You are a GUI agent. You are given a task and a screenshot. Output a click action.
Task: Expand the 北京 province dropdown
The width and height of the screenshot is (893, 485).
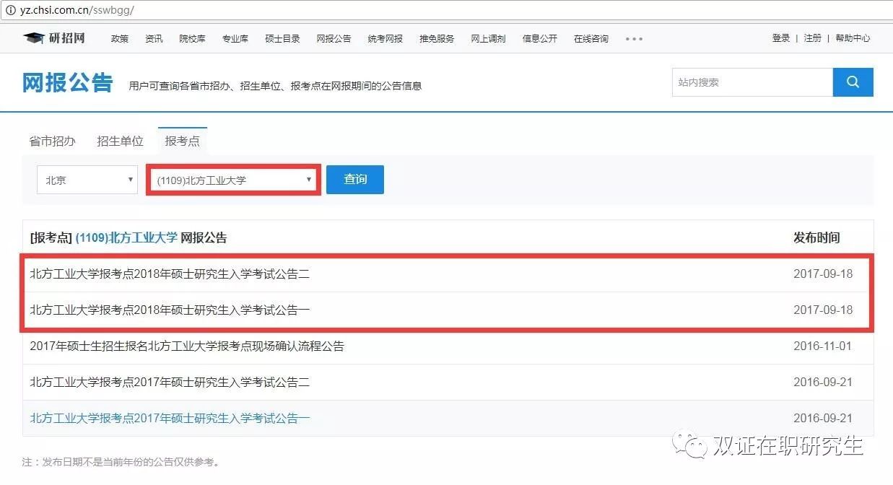coord(87,180)
